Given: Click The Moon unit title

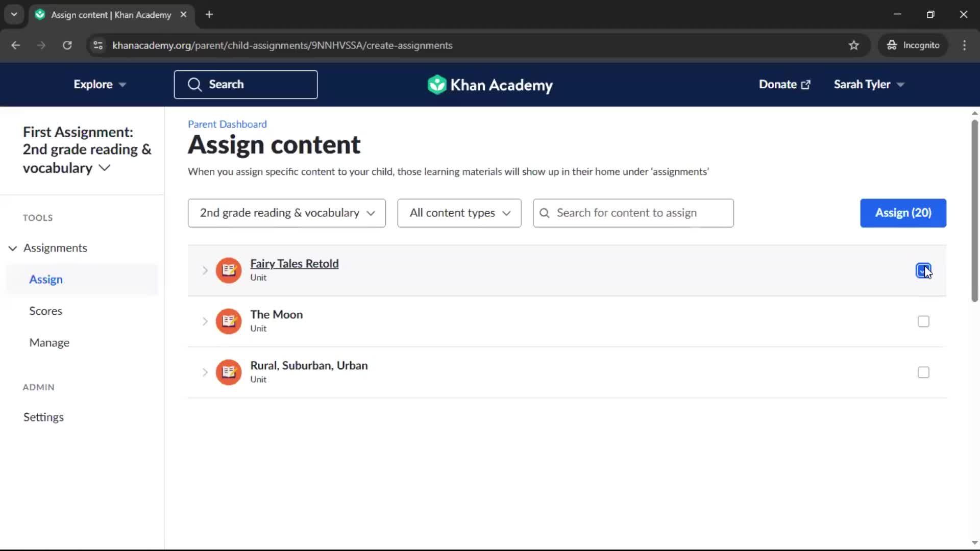Looking at the screenshot, I should coord(276,315).
